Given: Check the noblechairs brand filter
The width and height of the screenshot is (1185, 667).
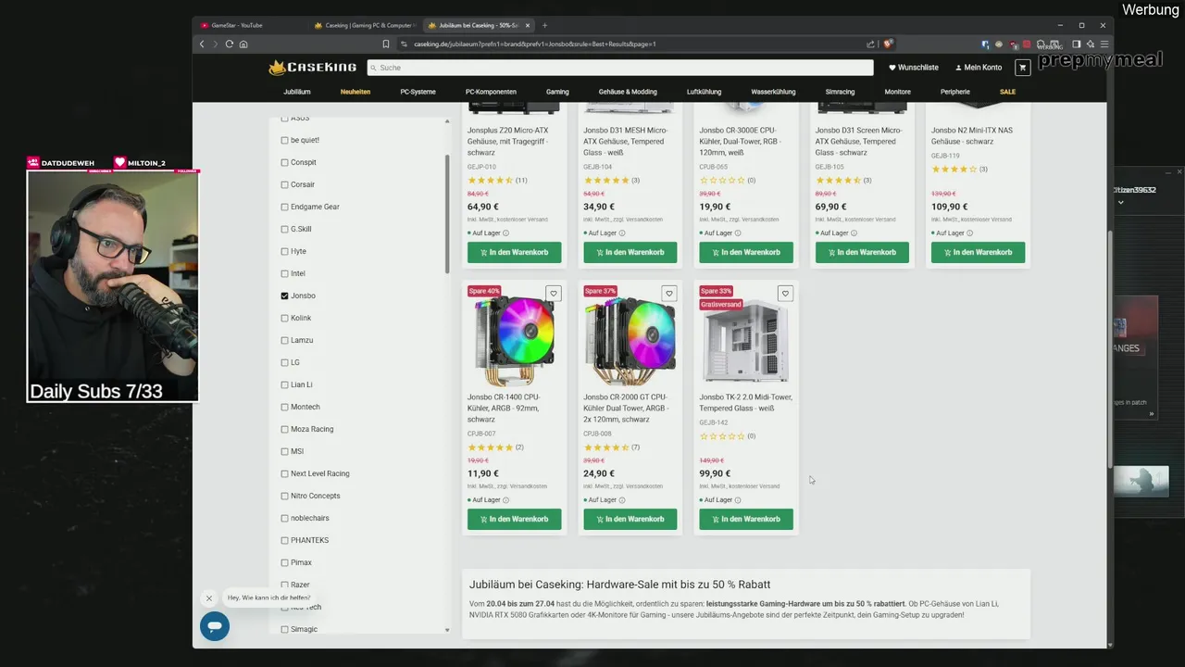Looking at the screenshot, I should coord(284,518).
